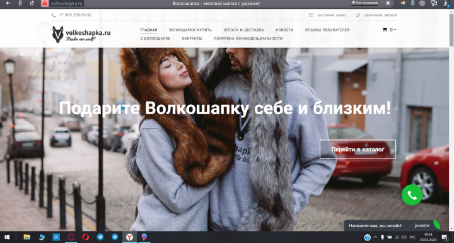This screenshot has width=454, height=243.
Task: Open 'Отзывы покупателей' menu item
Action: point(327,30)
